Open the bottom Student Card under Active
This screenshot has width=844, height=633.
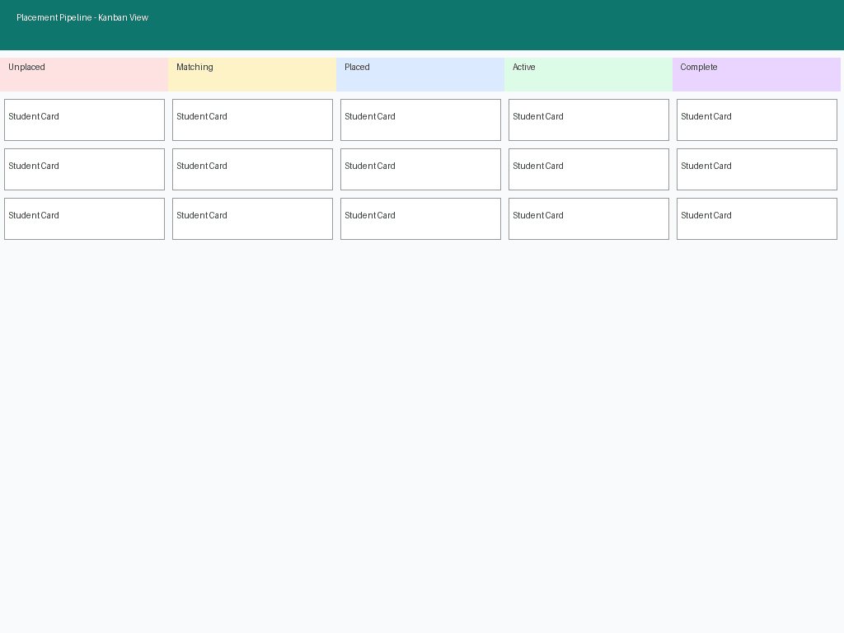pyautogui.click(x=588, y=218)
